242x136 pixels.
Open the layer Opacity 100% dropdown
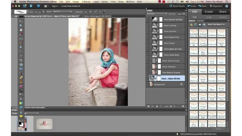184,14
